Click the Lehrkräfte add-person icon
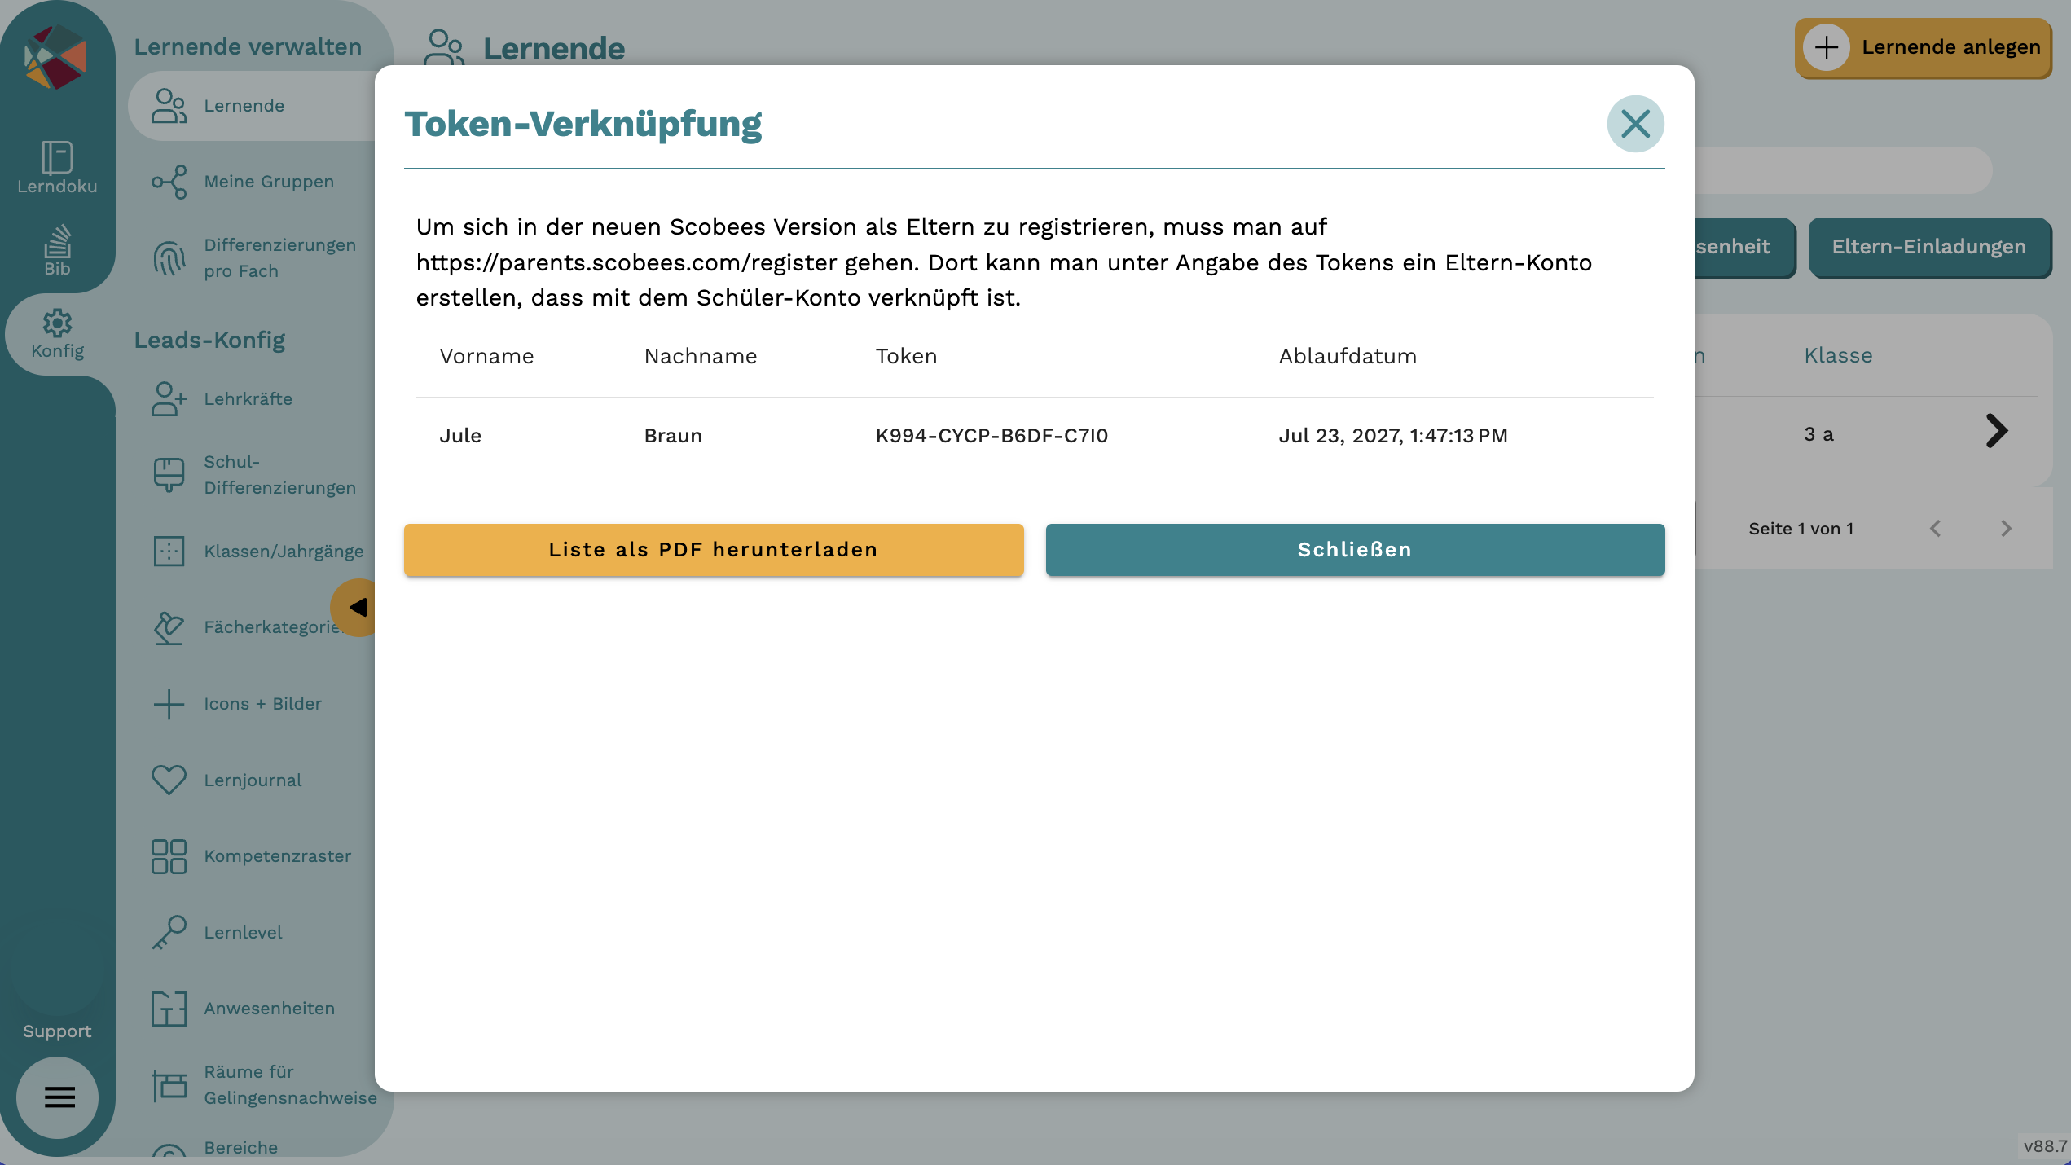The height and width of the screenshot is (1165, 2071). click(169, 399)
